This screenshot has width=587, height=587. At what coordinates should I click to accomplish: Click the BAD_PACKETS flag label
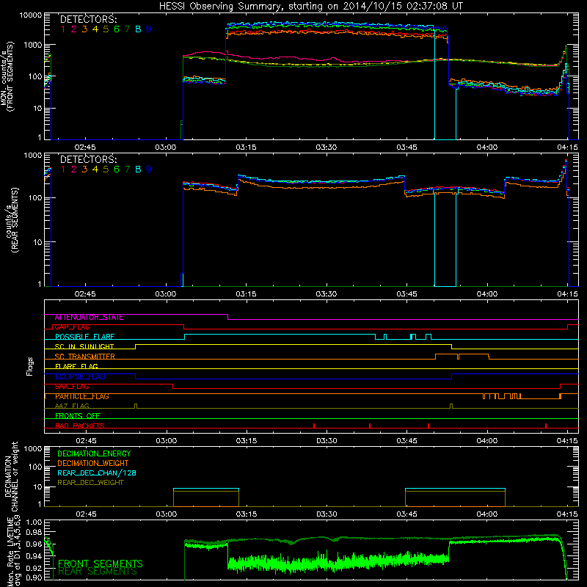pos(80,426)
